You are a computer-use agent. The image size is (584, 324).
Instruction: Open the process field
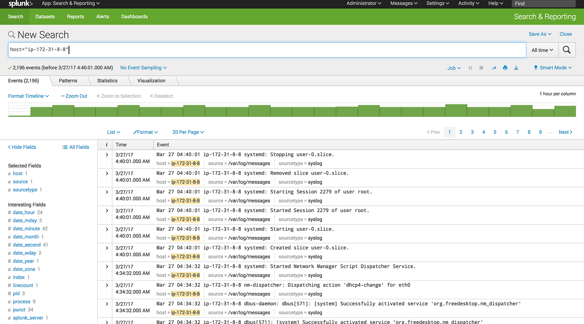click(x=22, y=302)
